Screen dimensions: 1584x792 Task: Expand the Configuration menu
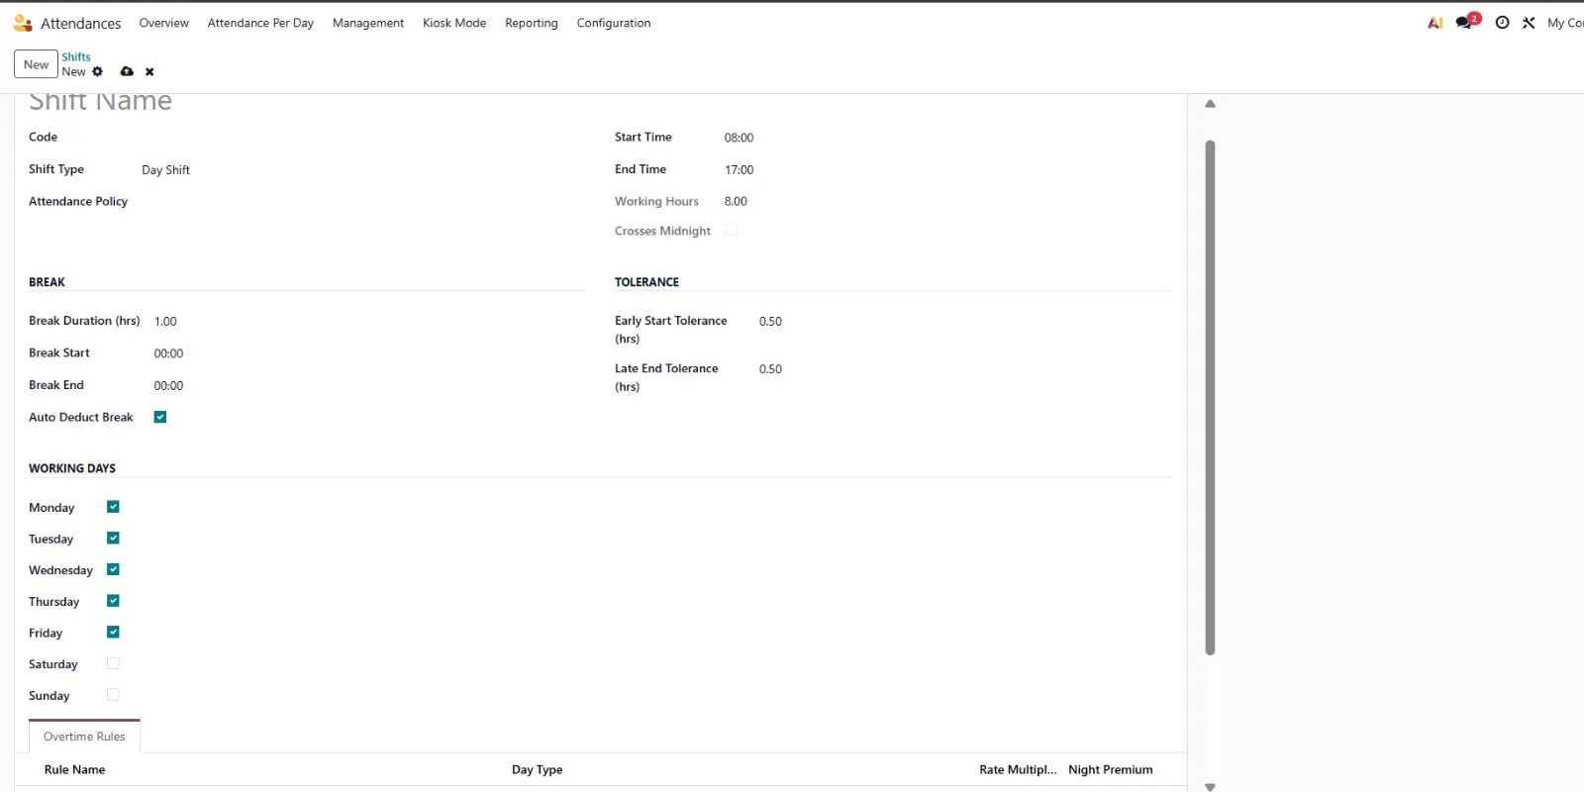point(613,23)
